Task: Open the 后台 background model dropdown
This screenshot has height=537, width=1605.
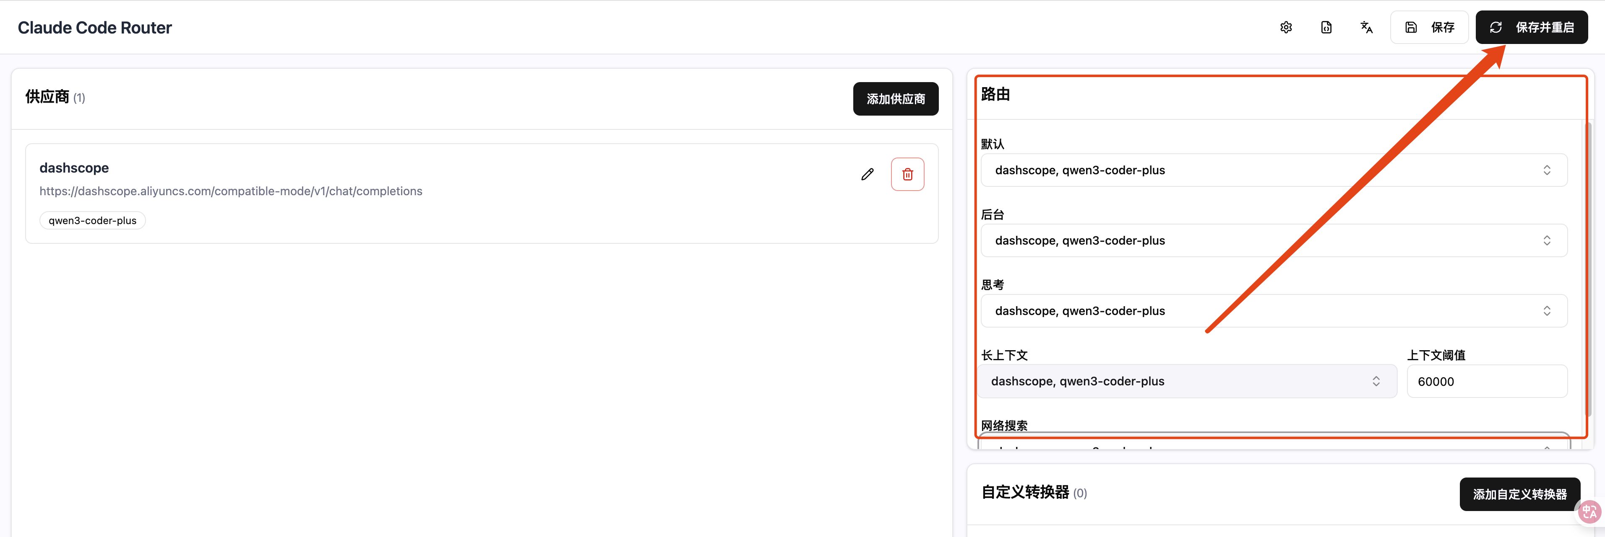Action: tap(1274, 240)
